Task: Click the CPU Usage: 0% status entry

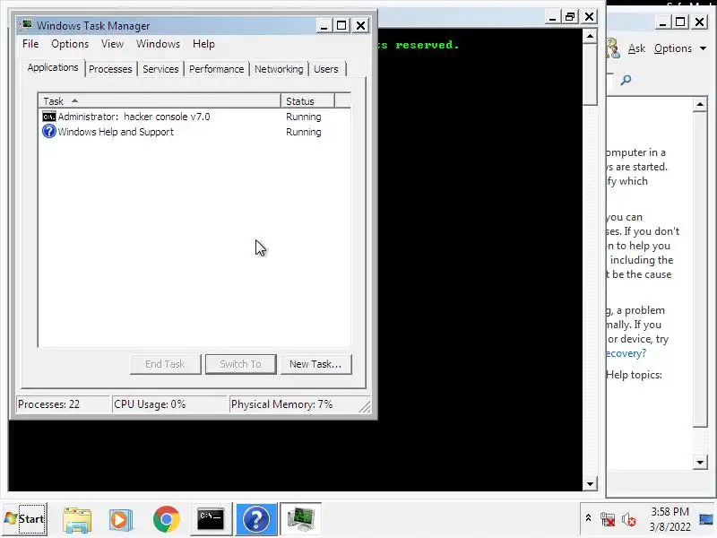Action: pos(169,404)
